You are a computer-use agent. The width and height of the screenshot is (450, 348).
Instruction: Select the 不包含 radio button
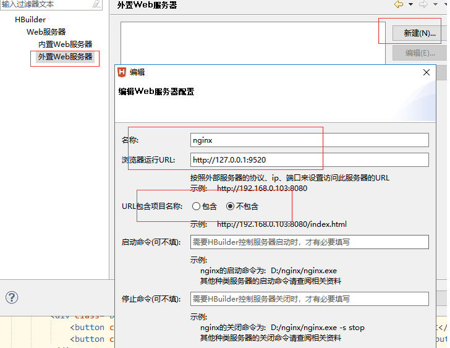click(x=230, y=206)
